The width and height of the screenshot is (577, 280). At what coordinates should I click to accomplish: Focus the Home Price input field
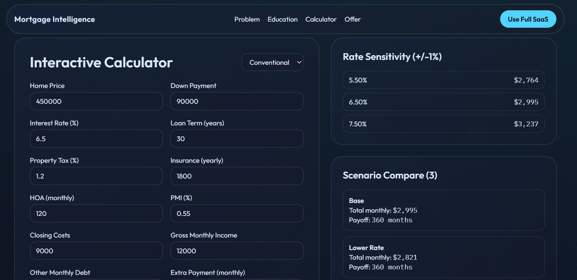(x=96, y=101)
